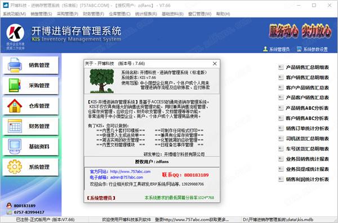The image size is (338, 223).
Task: Open the 统计报表(R) menu
Action: click(x=146, y=14)
